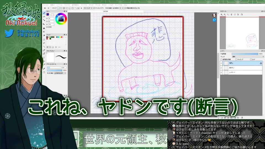Screen dimensions: 265x149
Task: Delete palette color with trash icon
Action: click(56, 47)
